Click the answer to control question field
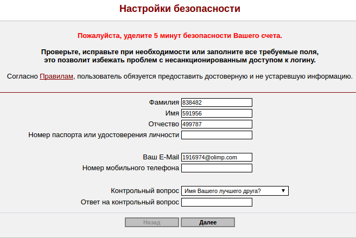 [x=217, y=202]
